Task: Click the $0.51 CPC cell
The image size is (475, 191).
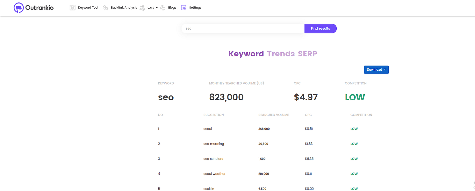Action: [x=309, y=129]
